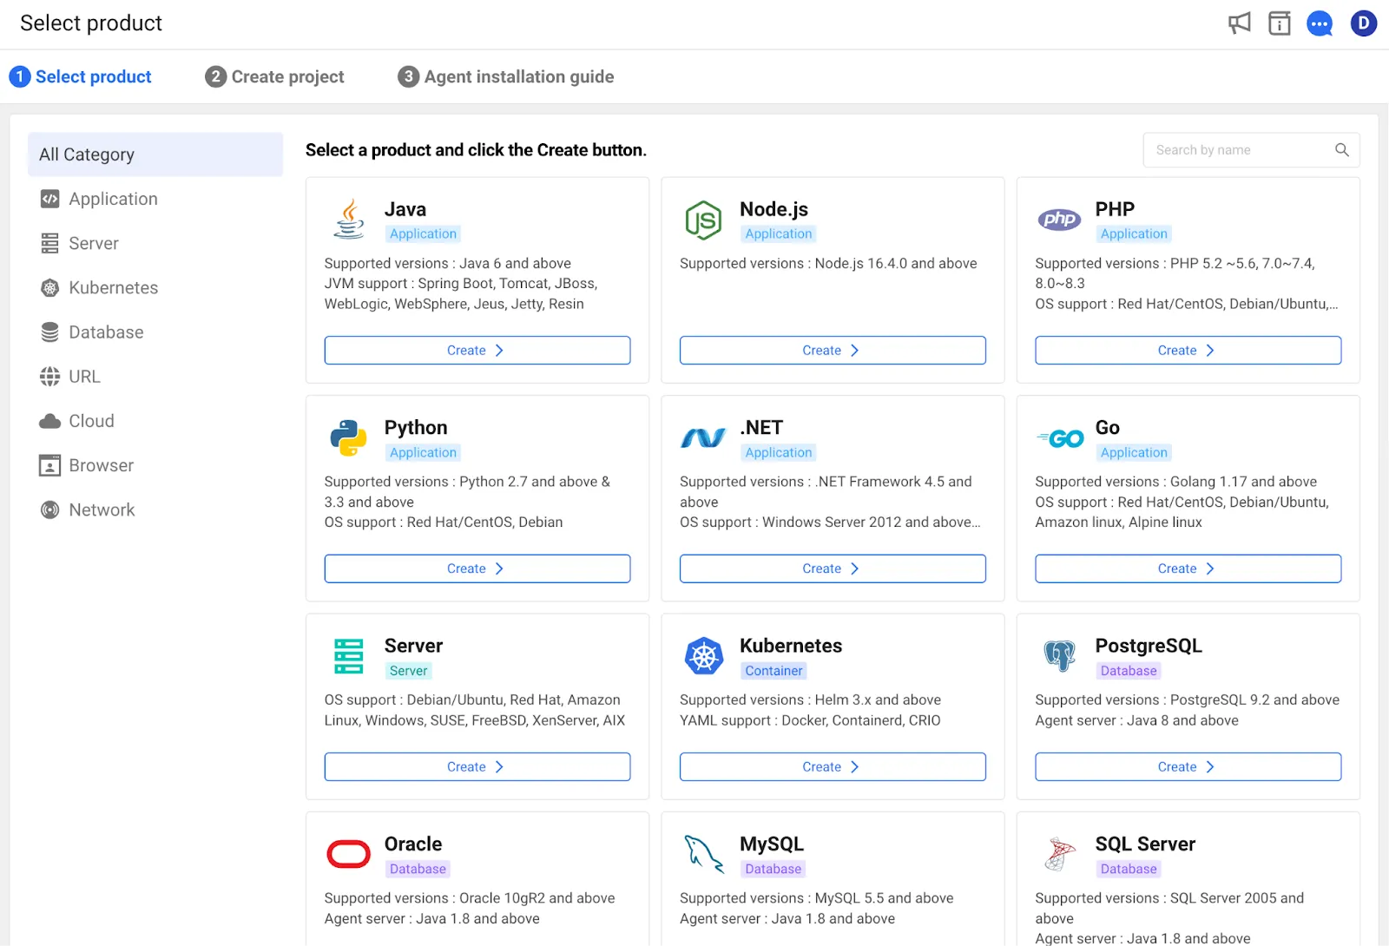This screenshot has width=1389, height=946.
Task: Open the info panel icon in header
Action: (1280, 23)
